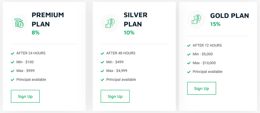Image resolution: width=260 pixels, height=113 pixels.
Task: Click checkmark beside AFTER 24 HOURS
Action: click(x=12, y=53)
